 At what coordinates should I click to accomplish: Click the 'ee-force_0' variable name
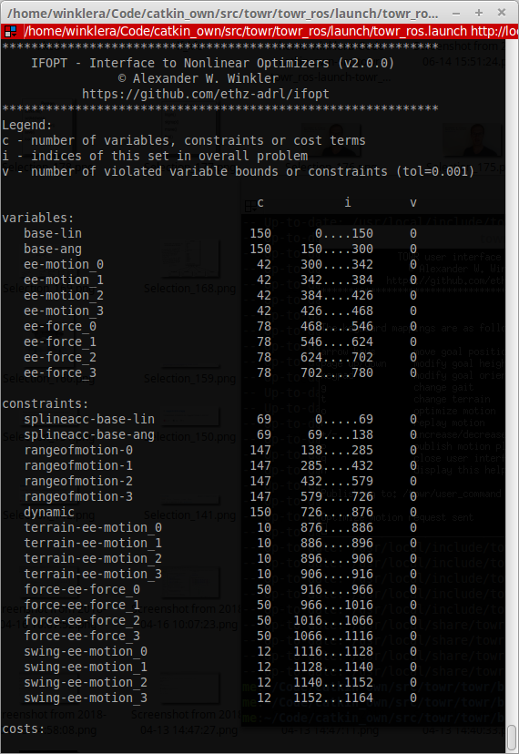click(x=60, y=326)
